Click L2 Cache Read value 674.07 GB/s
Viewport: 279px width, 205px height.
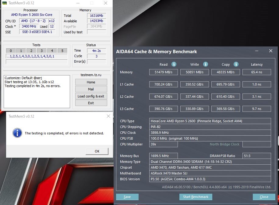tap(163, 97)
